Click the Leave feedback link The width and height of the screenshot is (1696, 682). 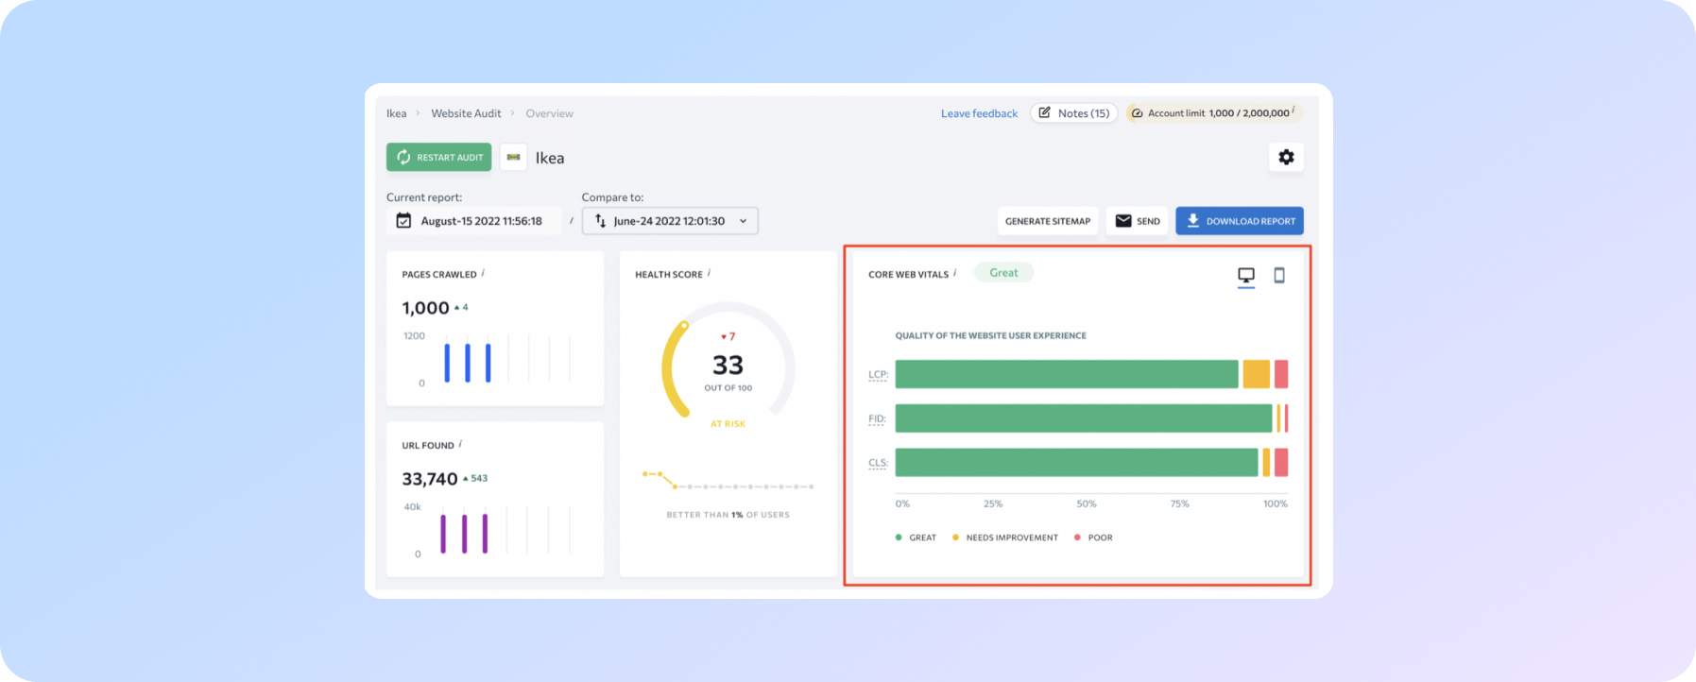click(x=979, y=113)
